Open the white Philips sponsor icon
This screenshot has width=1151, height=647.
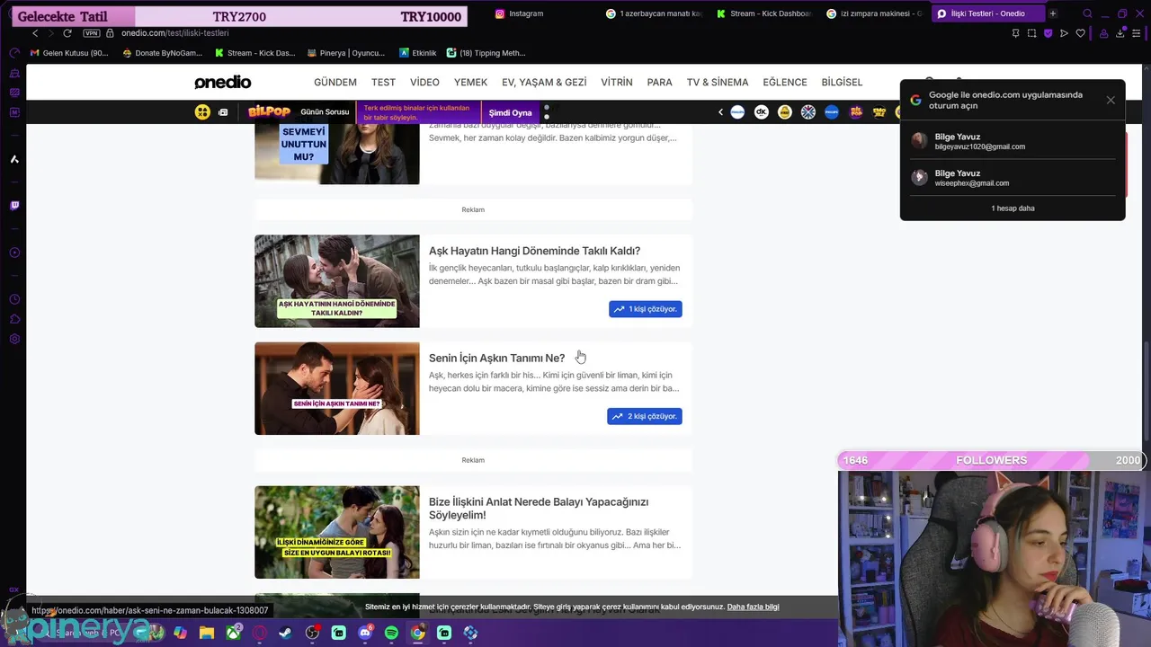[x=737, y=112]
